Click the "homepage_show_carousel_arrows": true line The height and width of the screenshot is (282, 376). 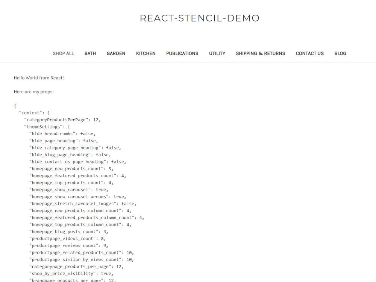point(78,197)
